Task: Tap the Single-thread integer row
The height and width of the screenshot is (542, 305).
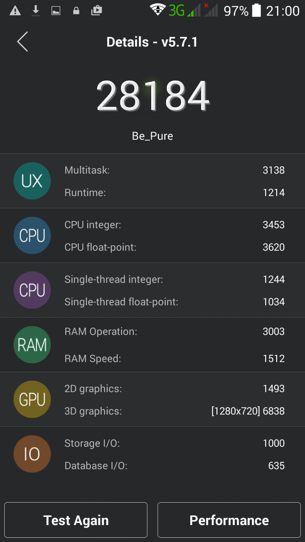Action: click(x=174, y=279)
